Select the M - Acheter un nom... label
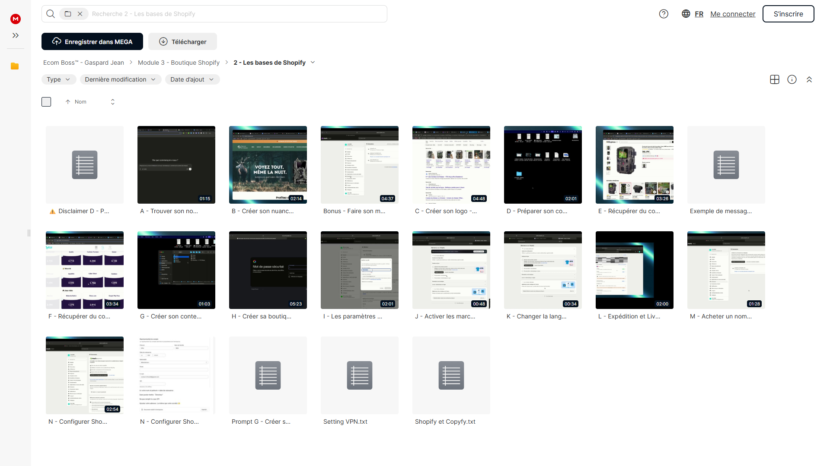Screen dimensions: 830x466 [721, 316]
